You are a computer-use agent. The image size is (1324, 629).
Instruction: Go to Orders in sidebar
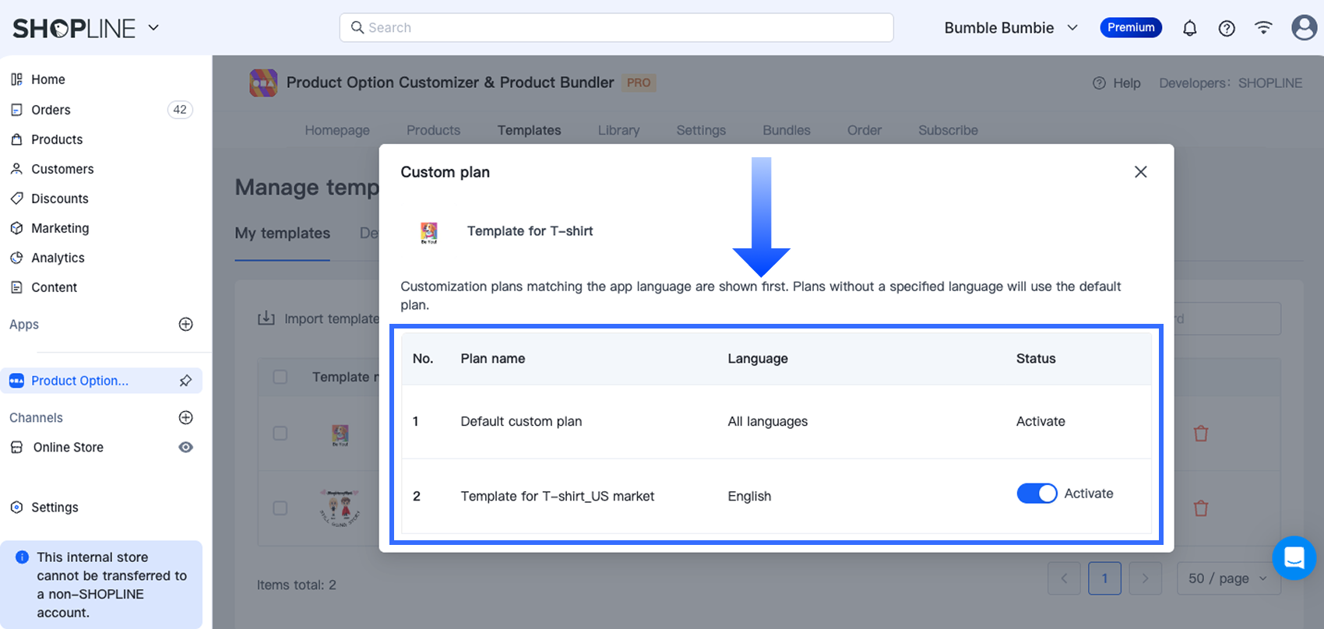click(x=51, y=110)
